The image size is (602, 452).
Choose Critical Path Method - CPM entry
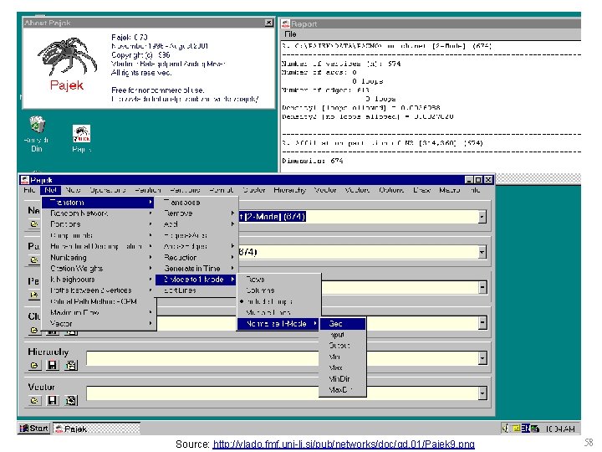[x=99, y=301]
